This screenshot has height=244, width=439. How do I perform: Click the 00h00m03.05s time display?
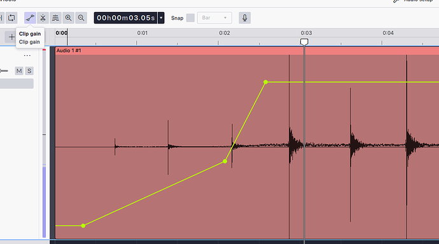pos(126,18)
